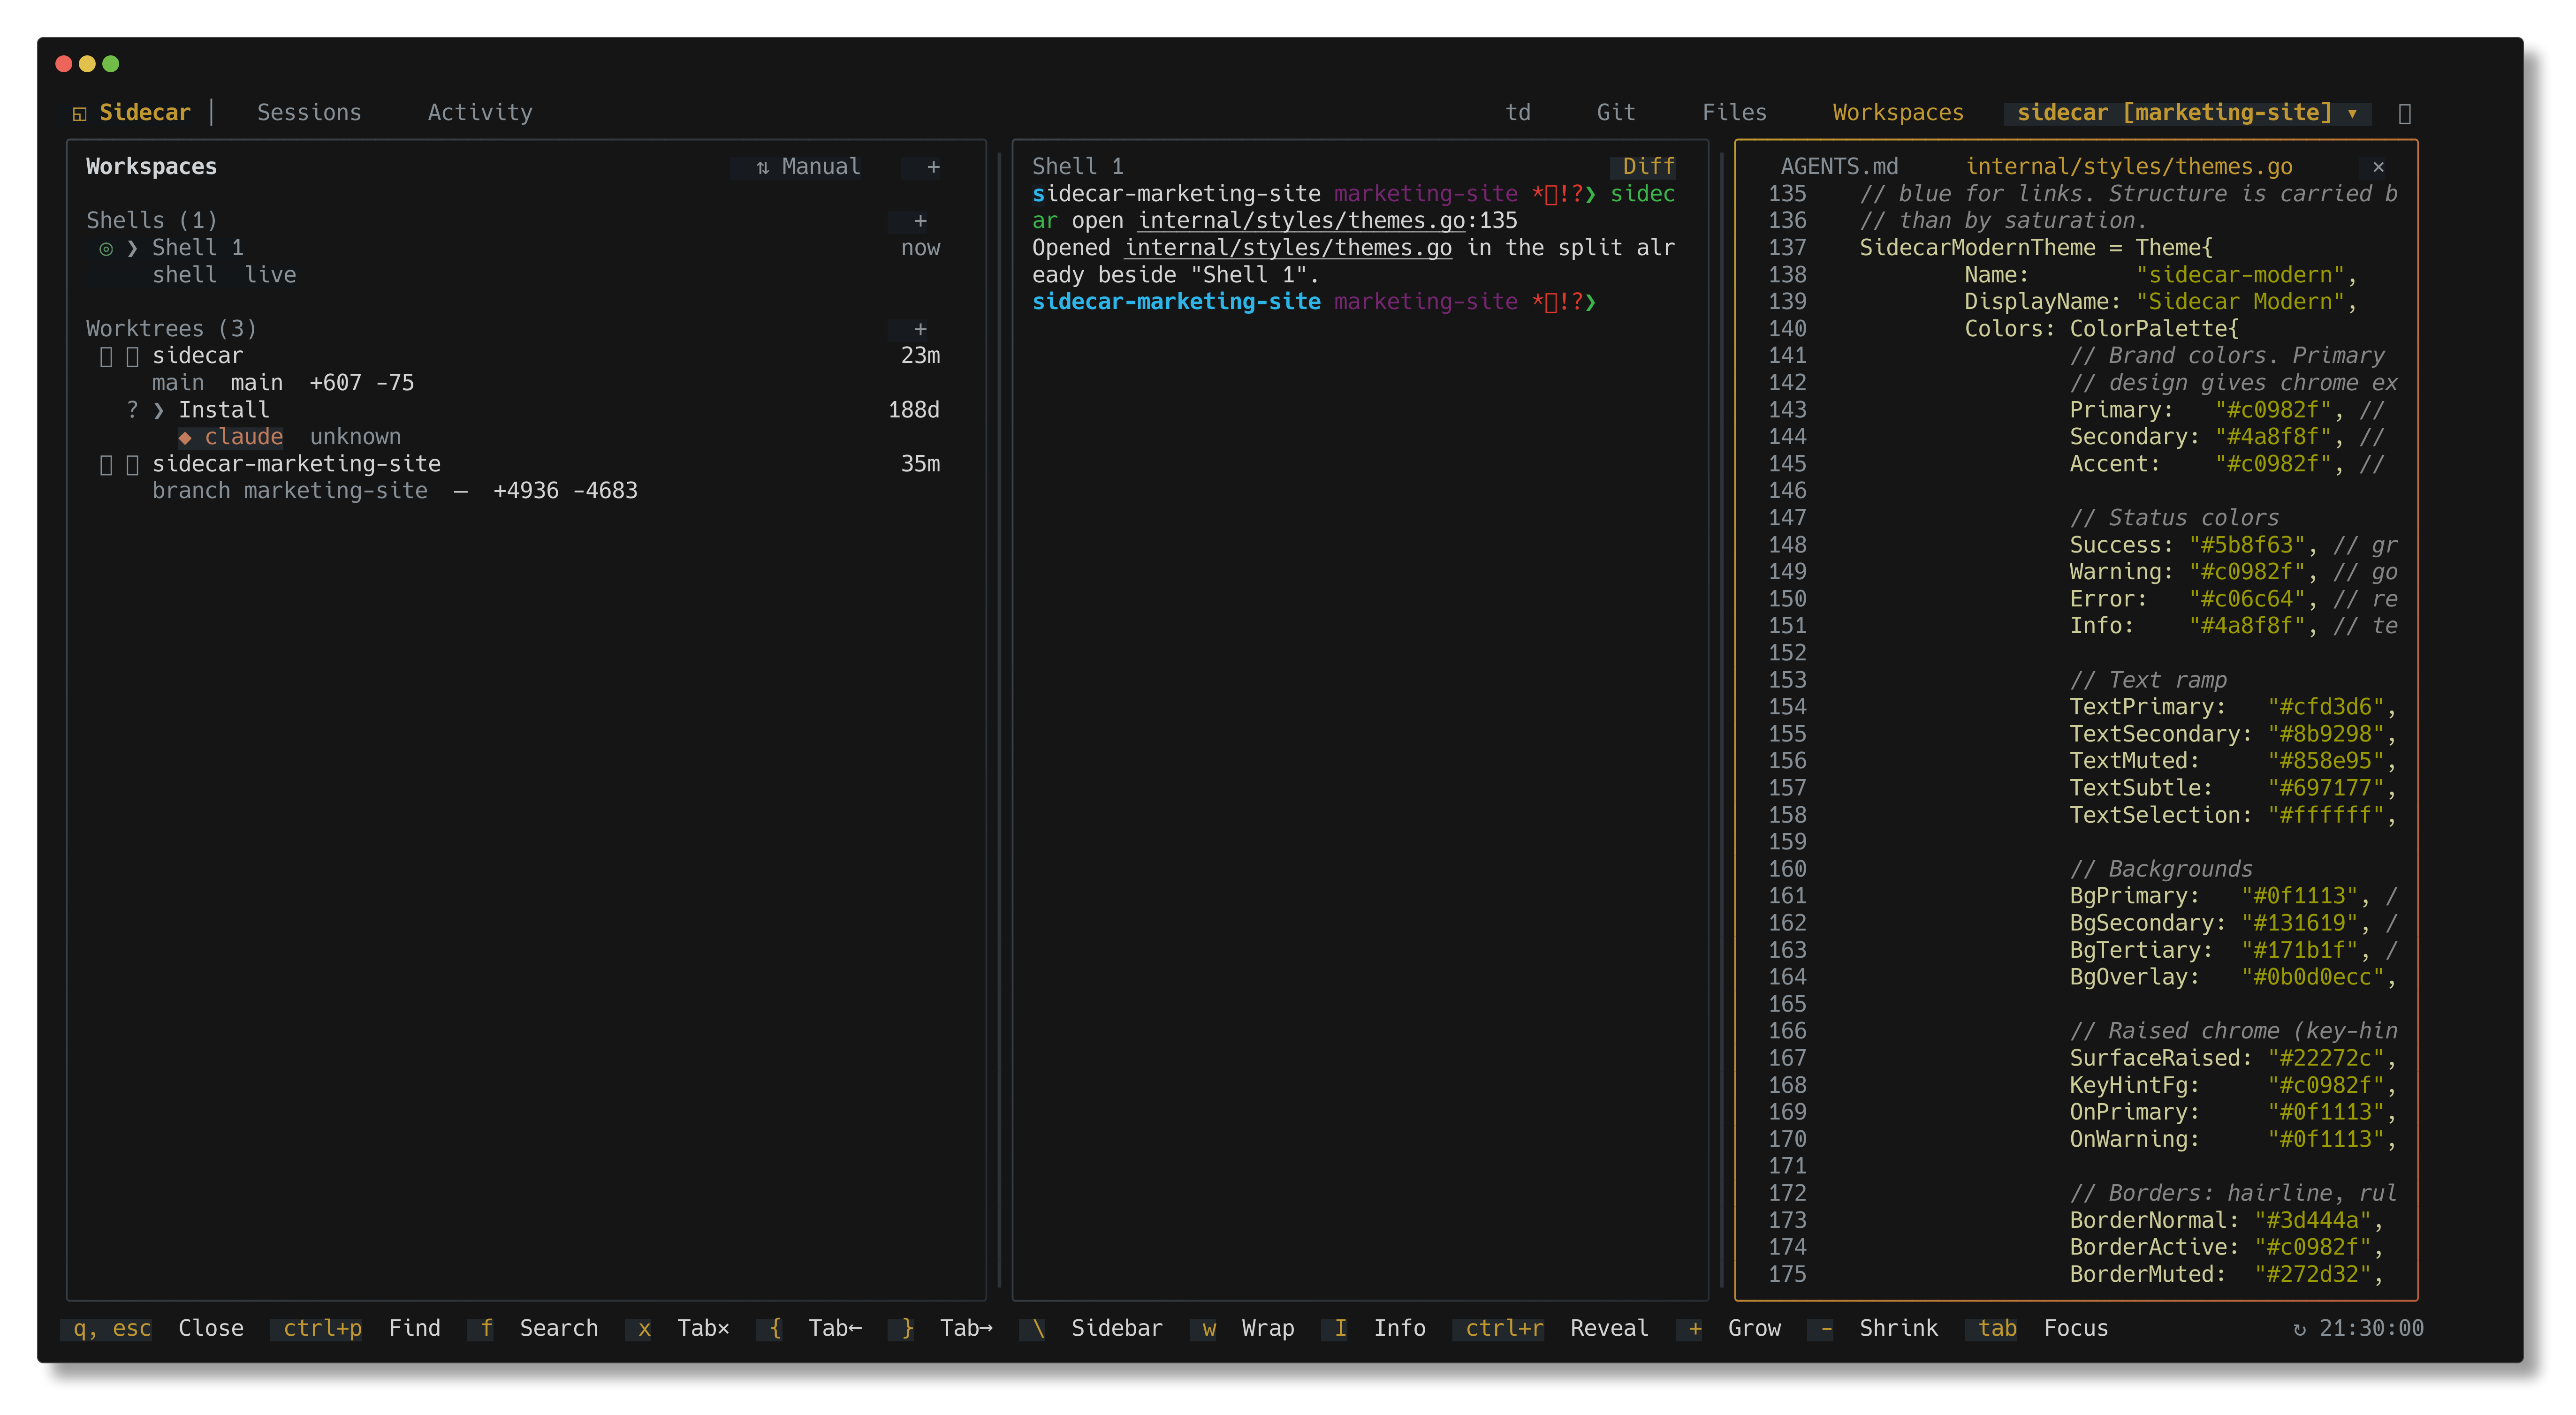Click Primary color value "#c0982f" on line 143
Image resolution: width=2576 pixels, height=1415 pixels.
2273,410
